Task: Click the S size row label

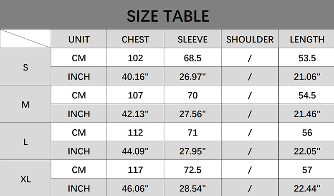Action: coord(25,67)
